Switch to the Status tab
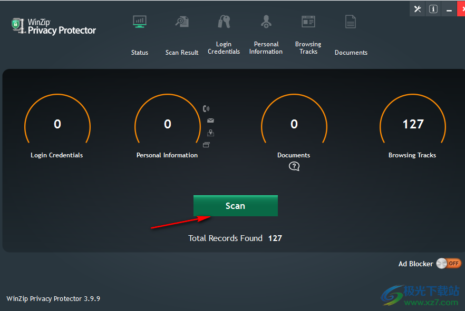465x311 pixels. click(140, 53)
